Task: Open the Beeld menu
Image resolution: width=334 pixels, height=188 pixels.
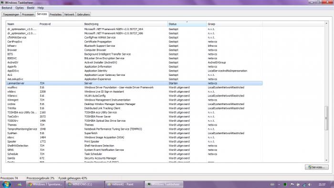Action: click(x=31, y=8)
